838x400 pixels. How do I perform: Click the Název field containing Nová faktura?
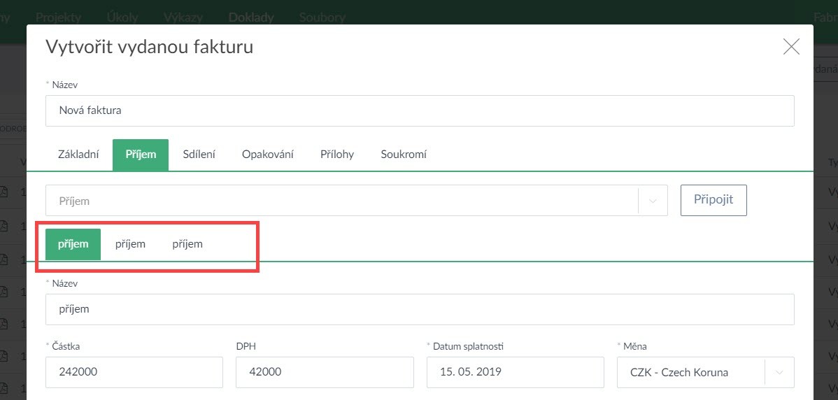point(420,110)
